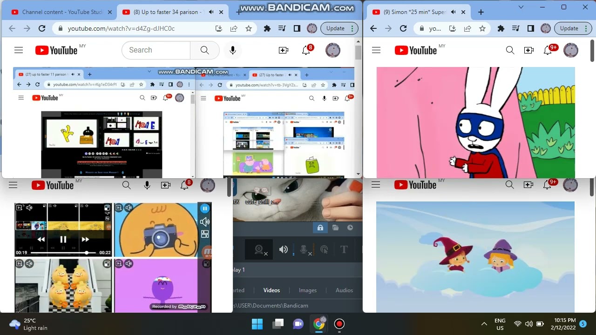This screenshot has width=596, height=335.
Task: Select the Bandicam Videos tab
Action: point(272,290)
